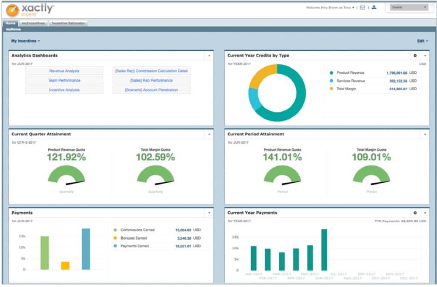Image resolution: width=437 pixels, height=287 pixels.
Task: Open settings gear on Current Year Credits by Type
Action: pos(416,56)
